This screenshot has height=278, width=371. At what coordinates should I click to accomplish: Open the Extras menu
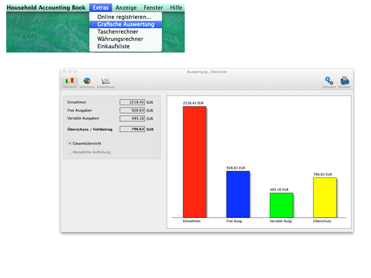click(101, 8)
